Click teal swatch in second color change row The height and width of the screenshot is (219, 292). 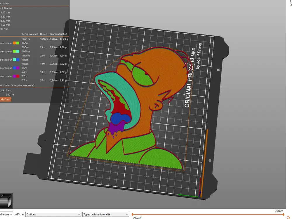18,51
